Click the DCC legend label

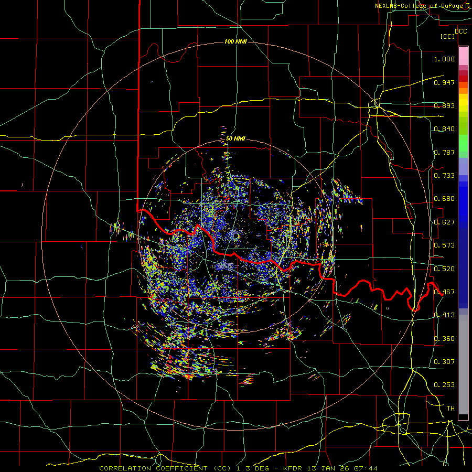click(x=460, y=31)
